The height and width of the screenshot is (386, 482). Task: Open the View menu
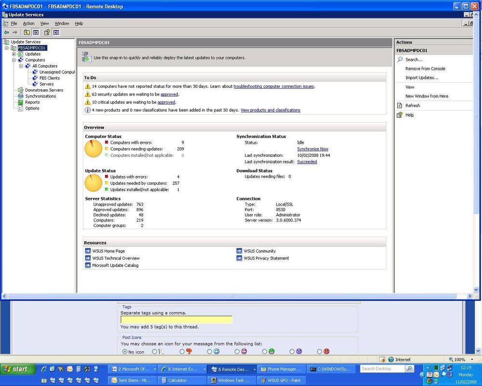tap(44, 23)
